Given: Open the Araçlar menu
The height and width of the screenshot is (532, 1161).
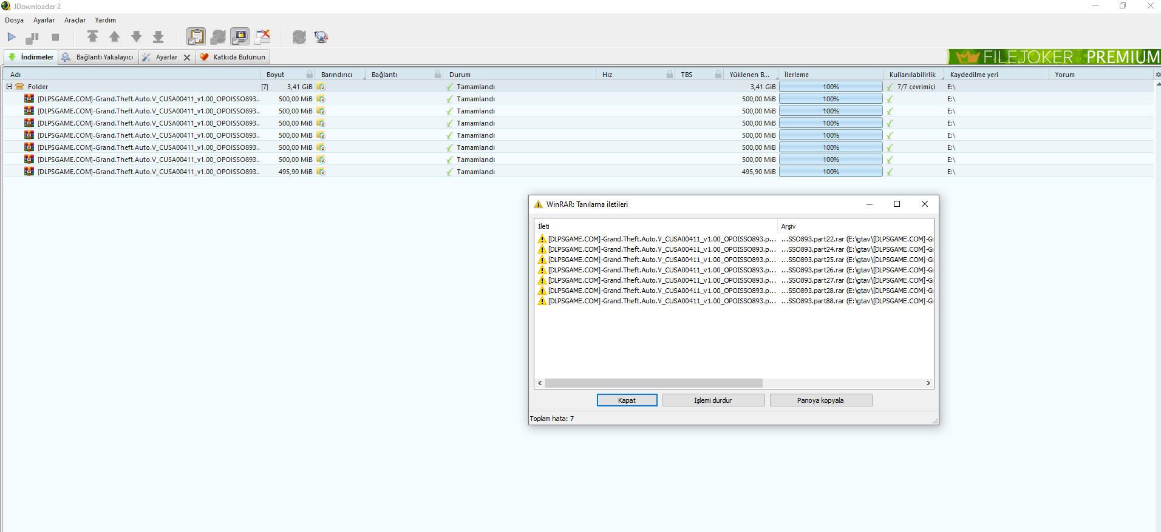Looking at the screenshot, I should 75,20.
